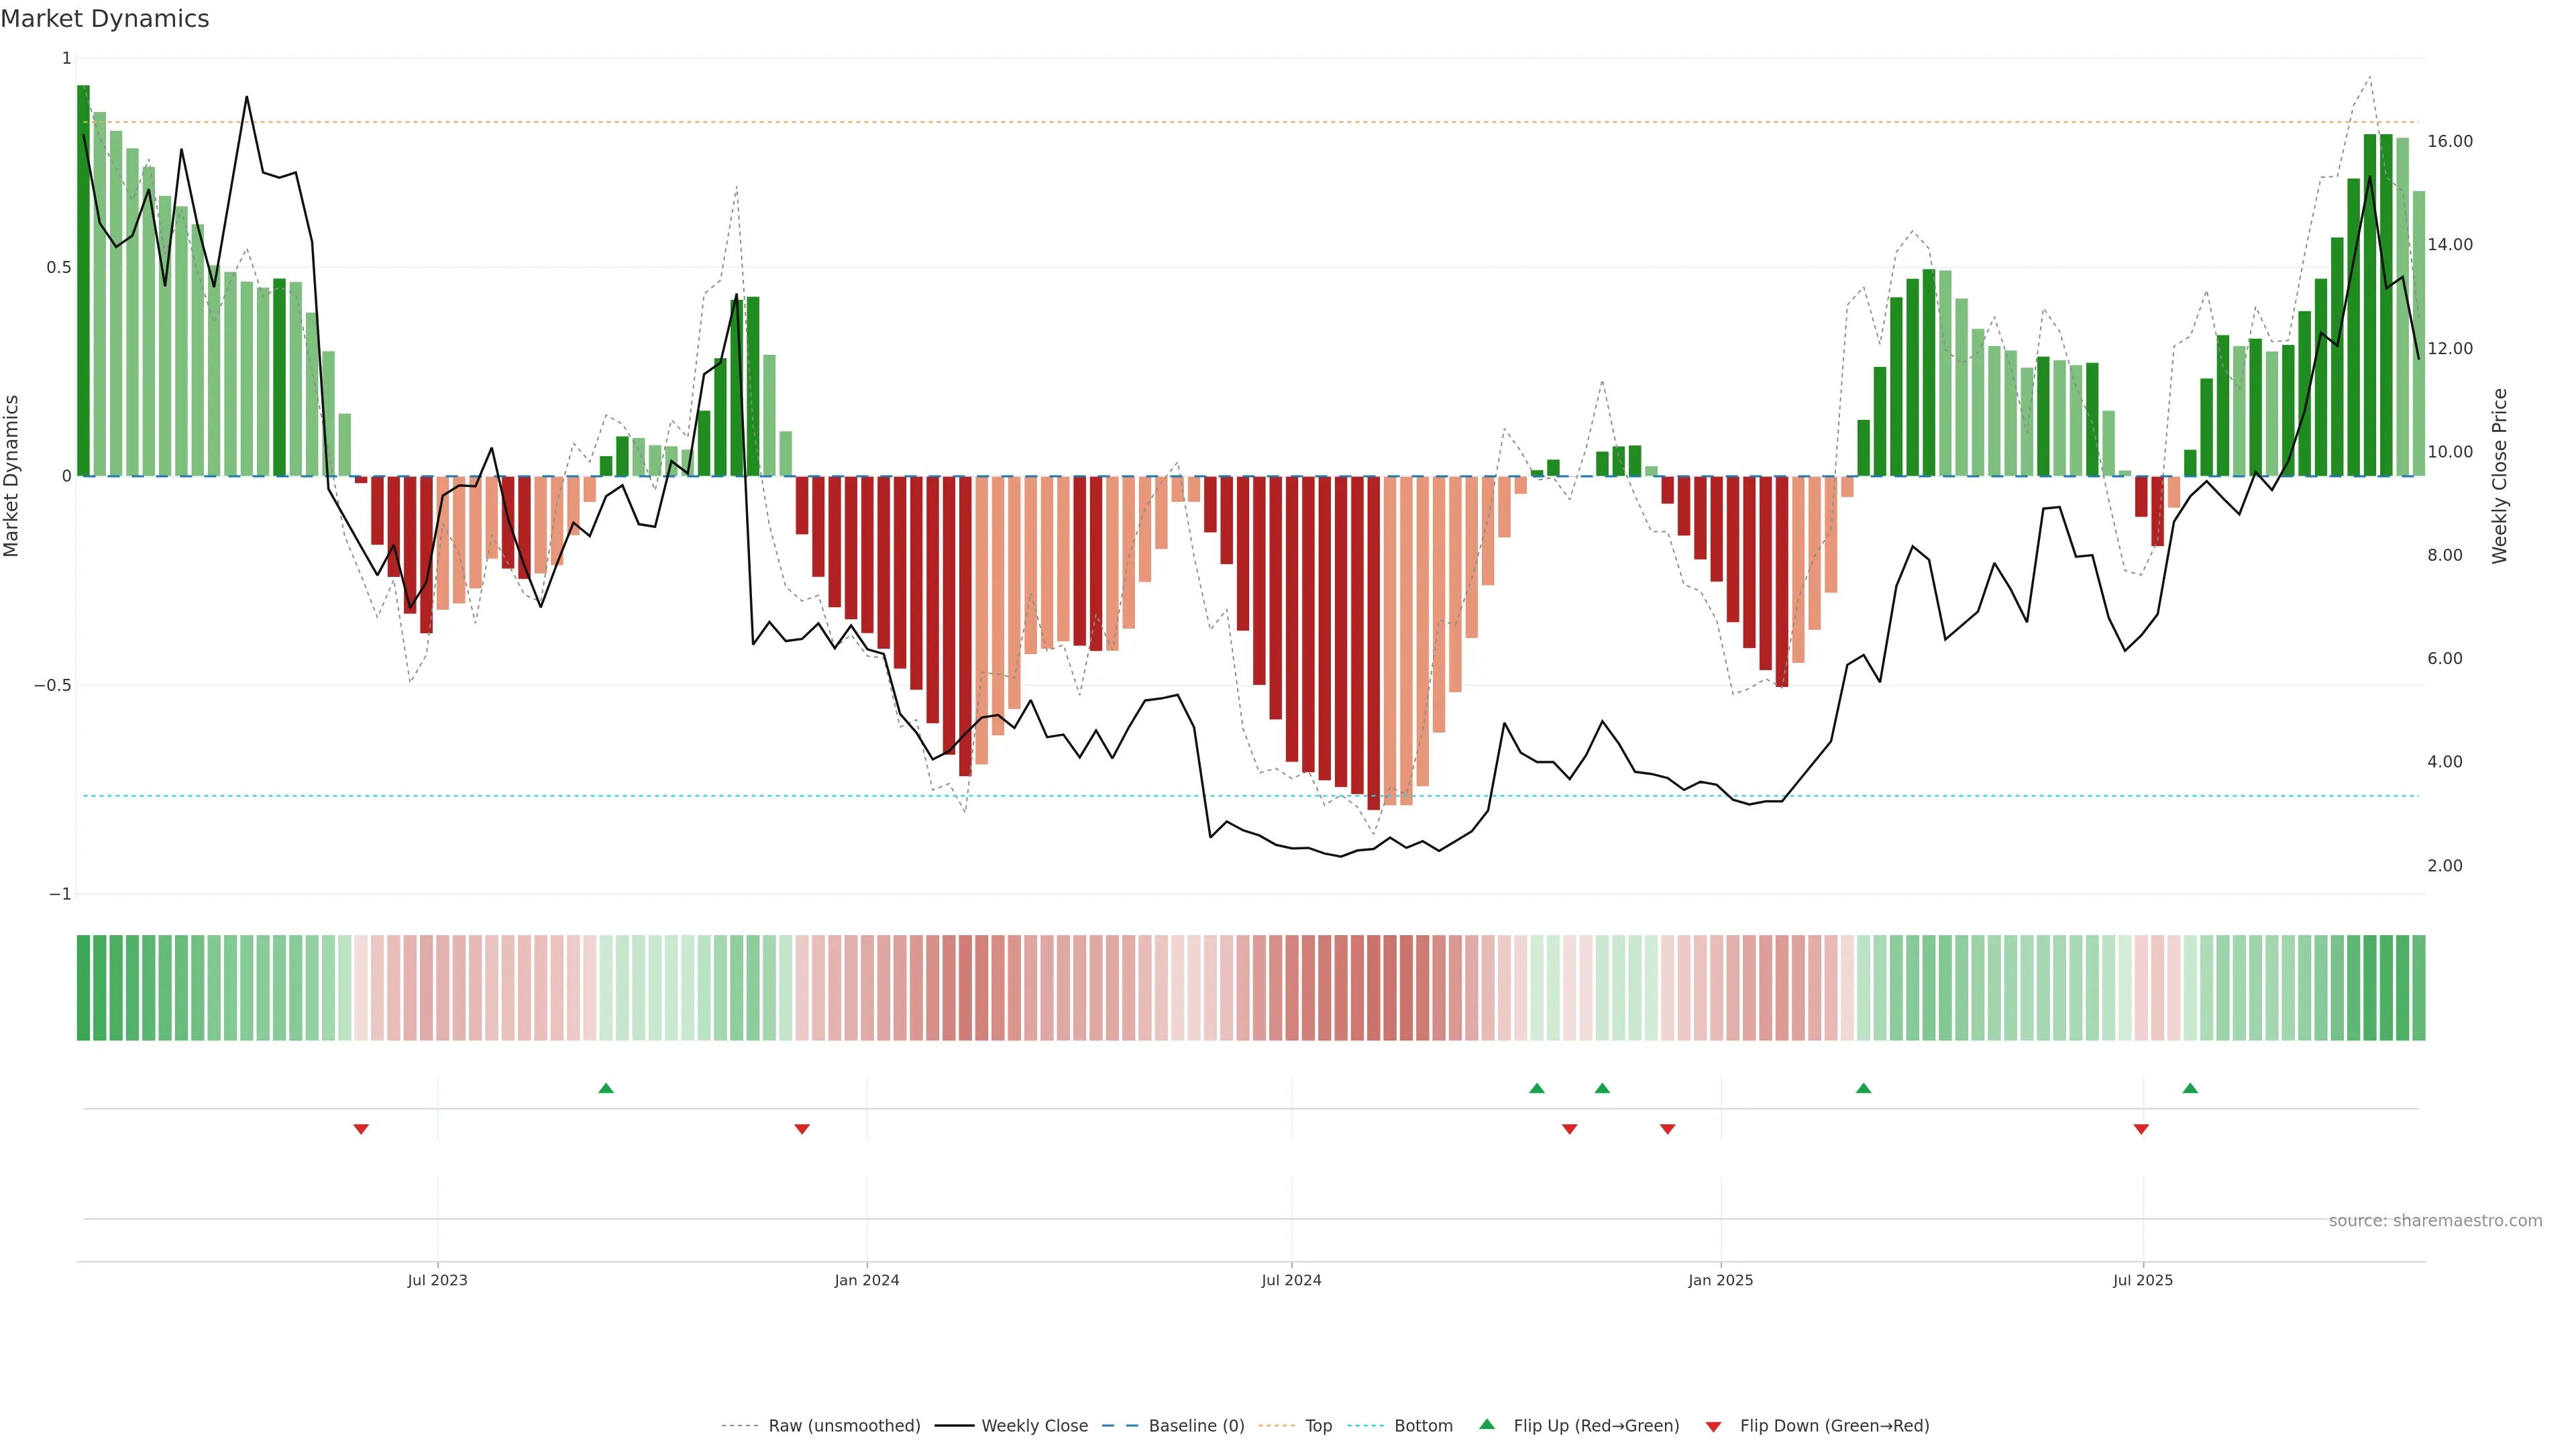Toggle the Baseline (0) legend entry

coord(1196,1426)
